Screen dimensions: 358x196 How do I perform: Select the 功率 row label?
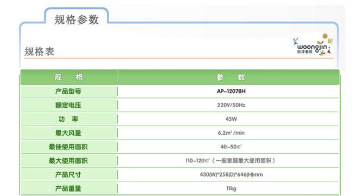[x=68, y=119]
